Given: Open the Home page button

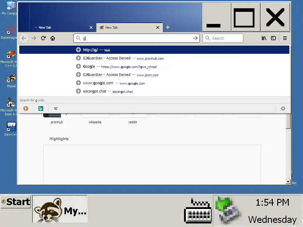Looking at the screenshot, I should [53, 38].
